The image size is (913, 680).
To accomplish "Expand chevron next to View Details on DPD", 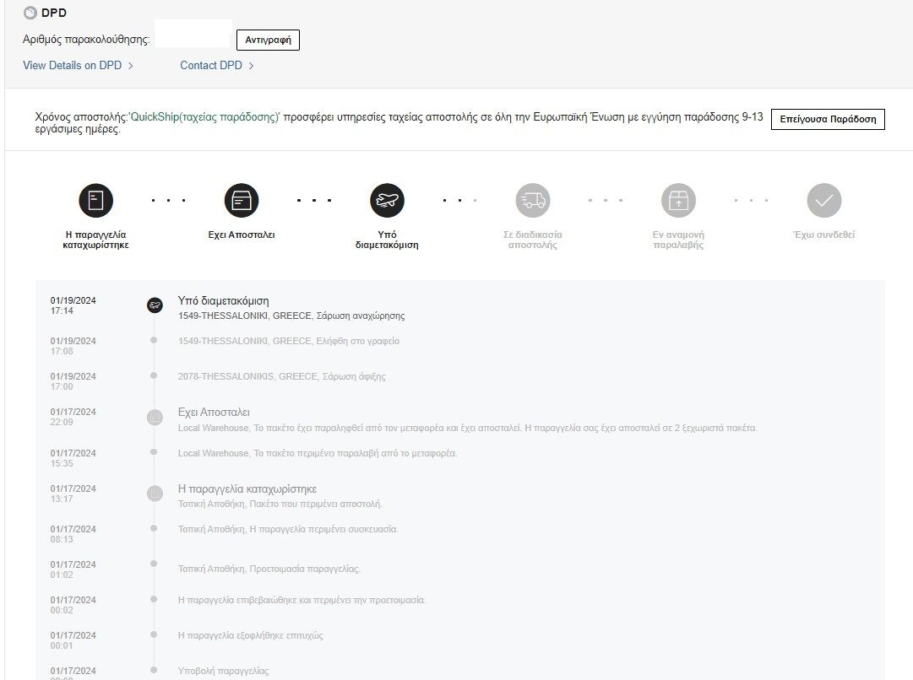I will click(130, 66).
